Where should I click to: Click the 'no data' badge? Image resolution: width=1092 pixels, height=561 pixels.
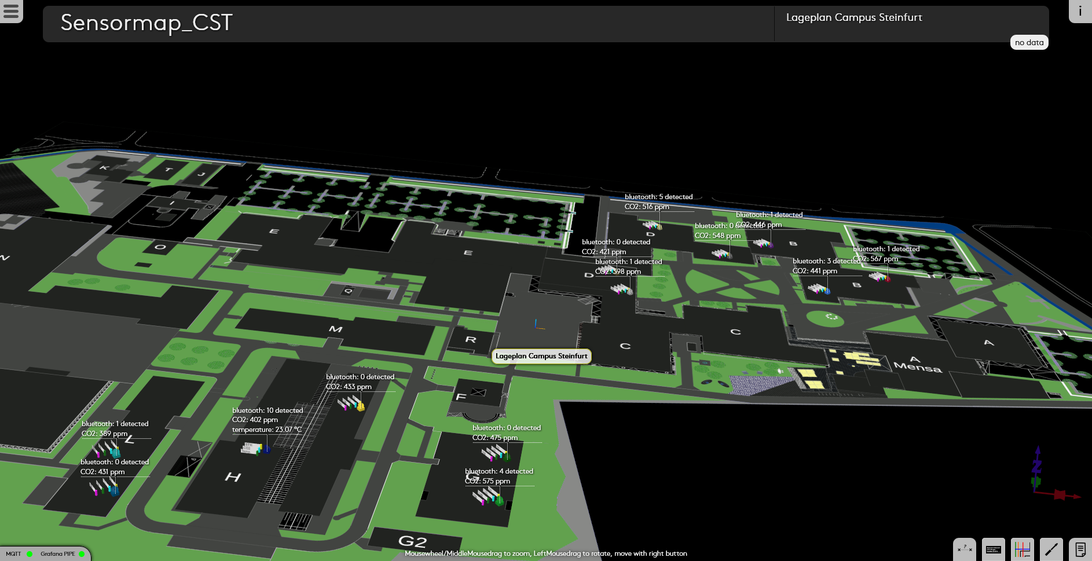click(1029, 42)
